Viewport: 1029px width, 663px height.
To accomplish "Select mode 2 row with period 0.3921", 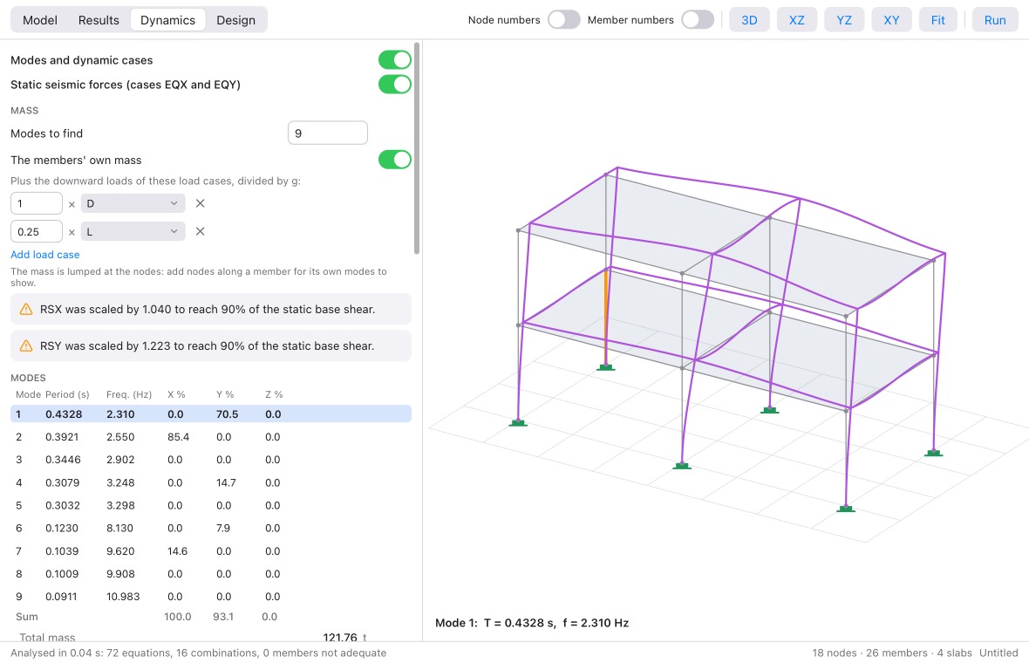I will [211, 436].
